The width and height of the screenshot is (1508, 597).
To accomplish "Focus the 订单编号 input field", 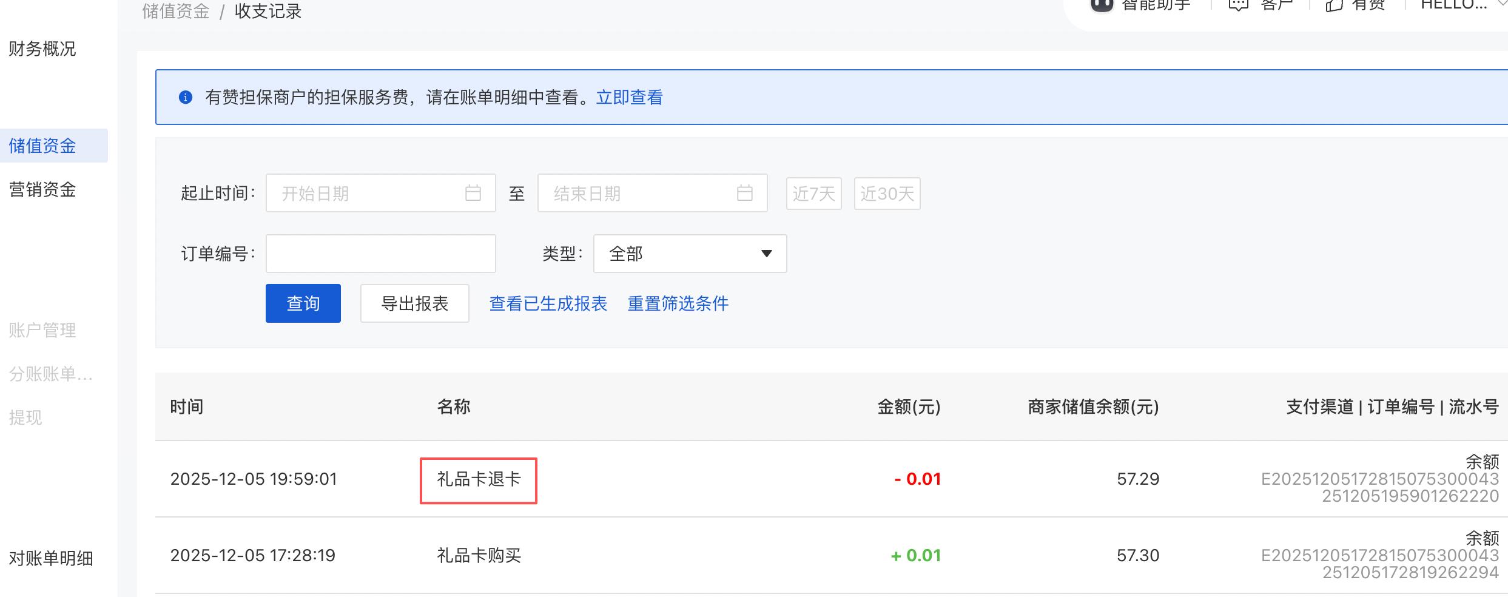I will click(380, 254).
